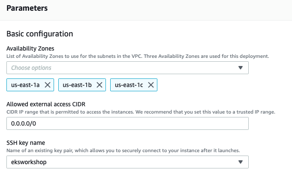The width and height of the screenshot is (292, 174).
Task: Remove the us-east-1c zone tag
Action: 151,85
